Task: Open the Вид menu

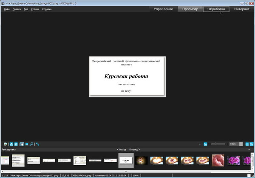Action: (26, 9)
